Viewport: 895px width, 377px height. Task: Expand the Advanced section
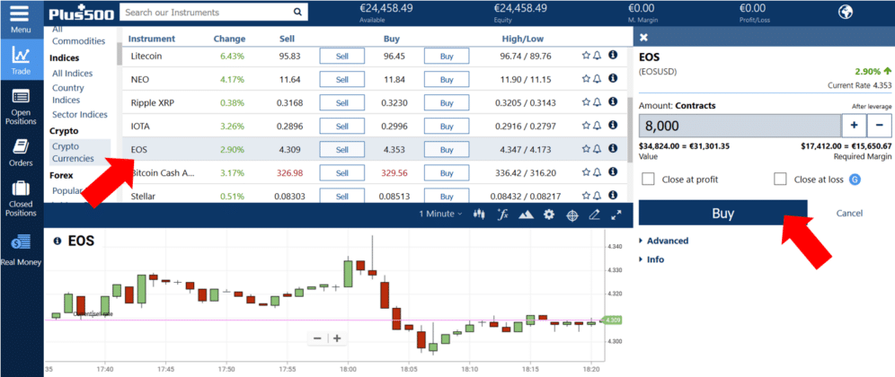[x=667, y=241]
